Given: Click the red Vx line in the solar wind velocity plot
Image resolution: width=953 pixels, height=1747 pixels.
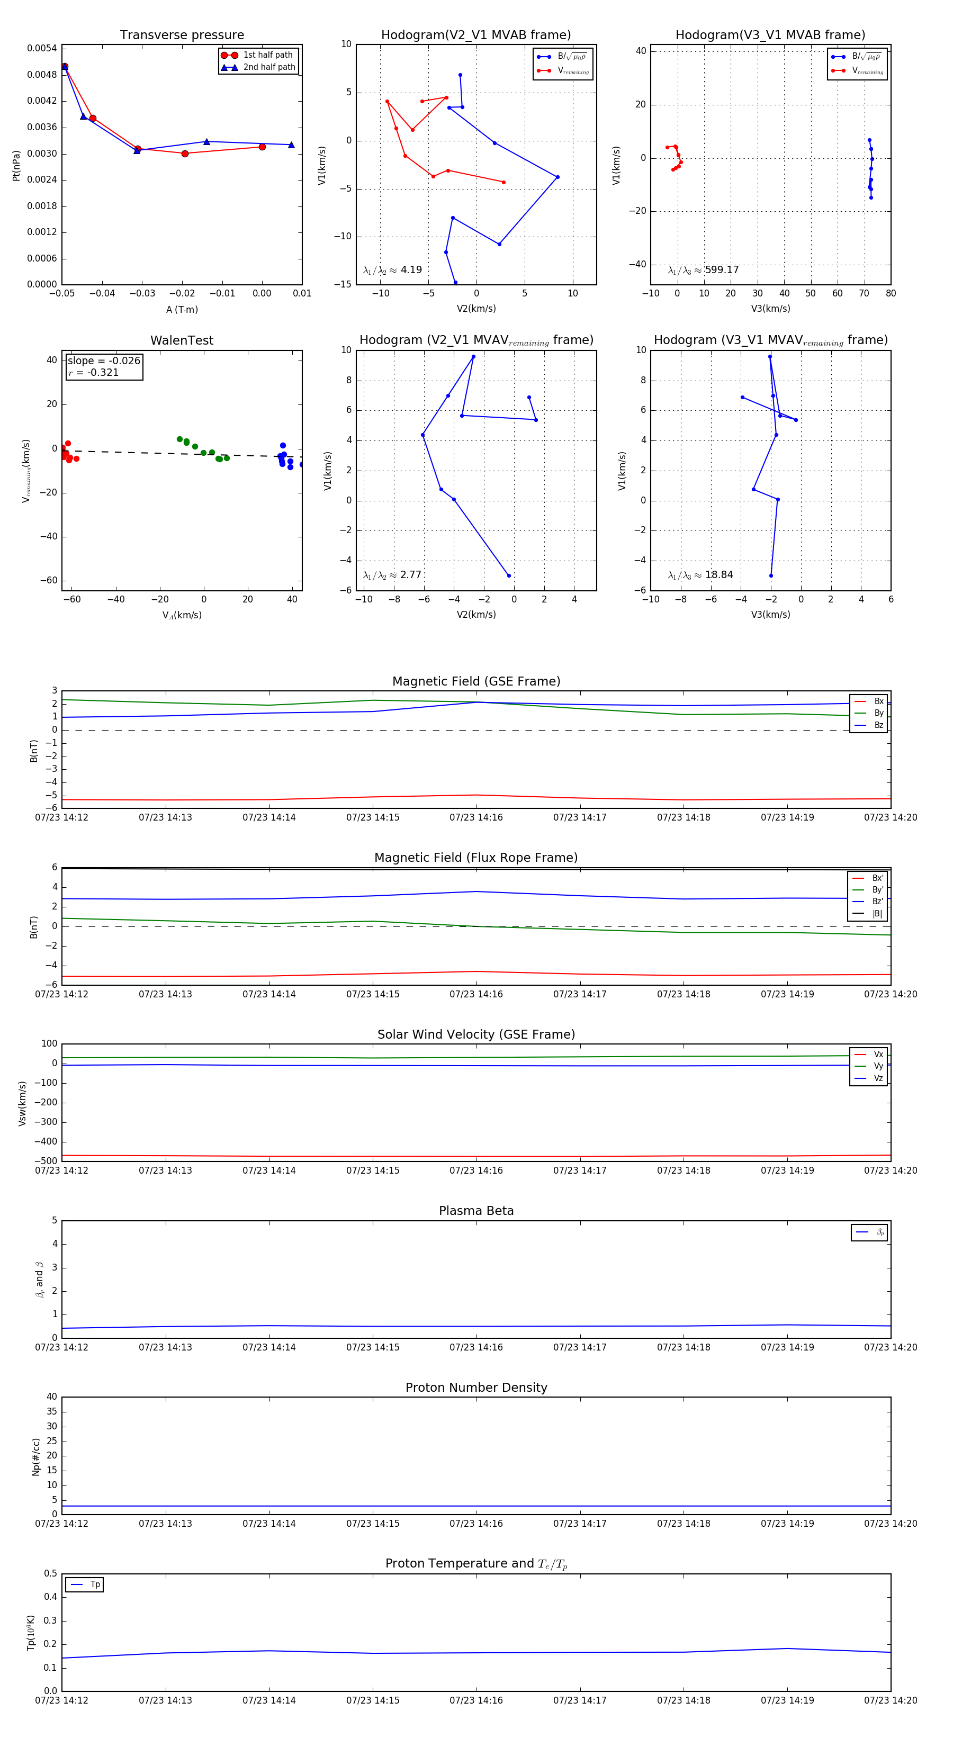Looking at the screenshot, I should point(476,1156).
